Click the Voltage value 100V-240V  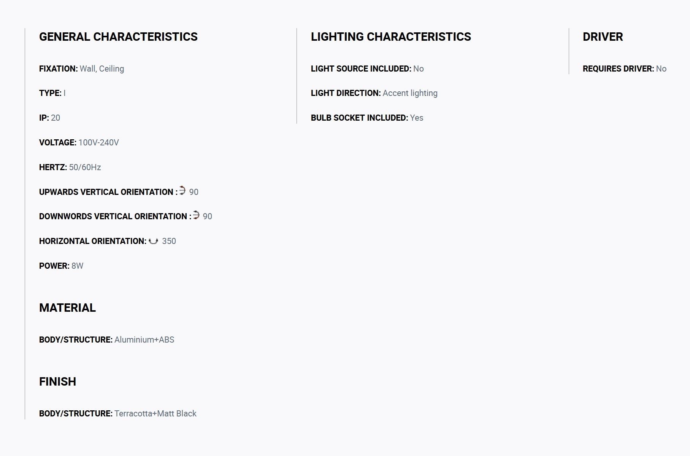(98, 143)
